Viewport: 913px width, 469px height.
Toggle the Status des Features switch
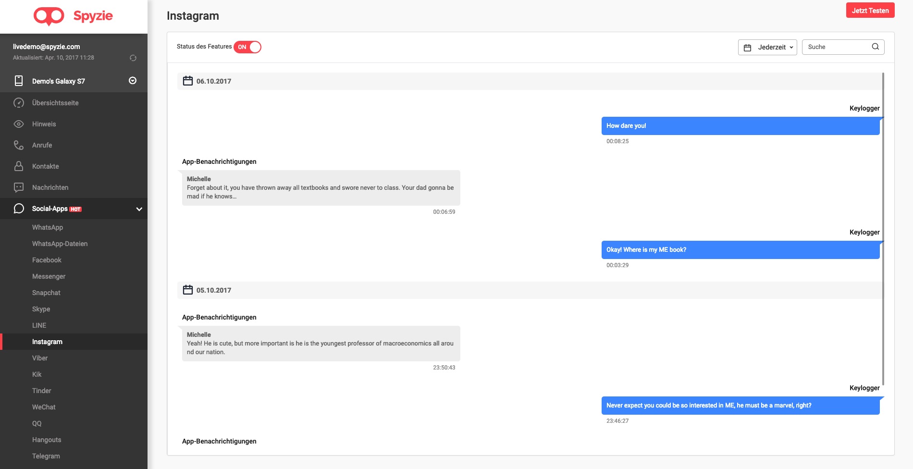(247, 47)
